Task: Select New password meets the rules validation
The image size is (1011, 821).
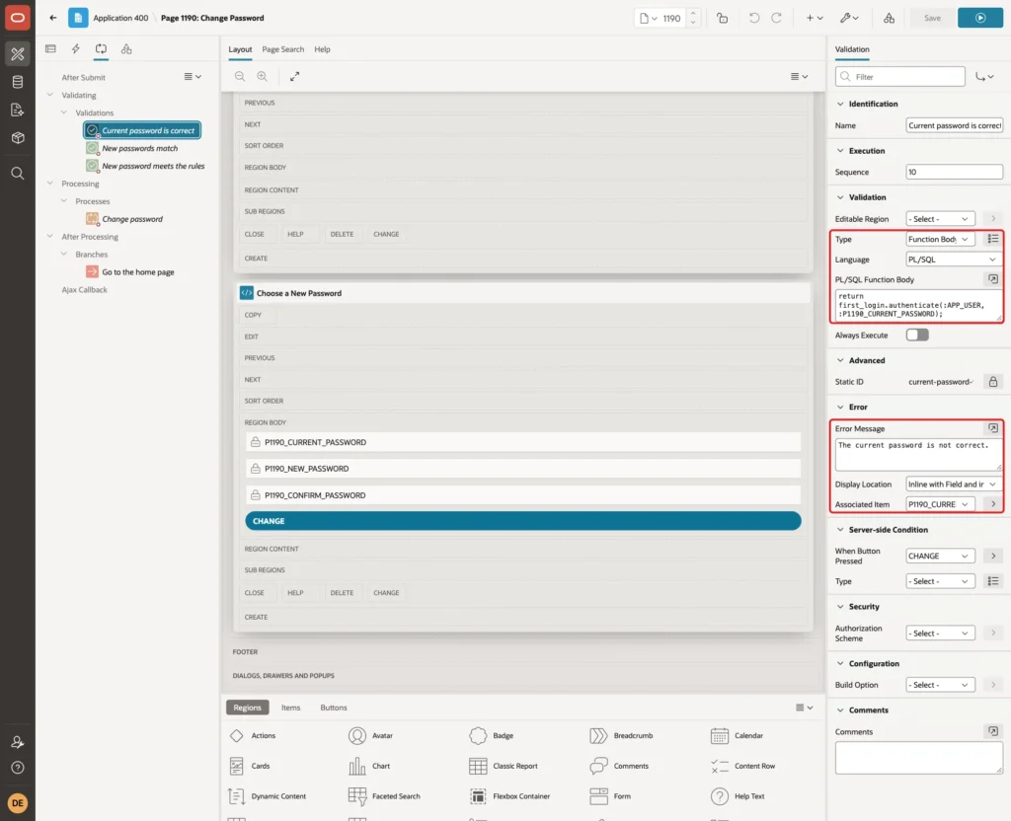Action: pos(153,166)
